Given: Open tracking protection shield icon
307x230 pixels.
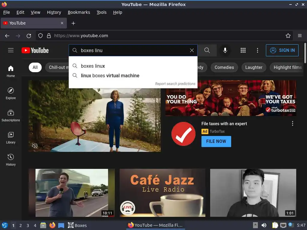Looking at the screenshot, I should [x=40, y=36].
